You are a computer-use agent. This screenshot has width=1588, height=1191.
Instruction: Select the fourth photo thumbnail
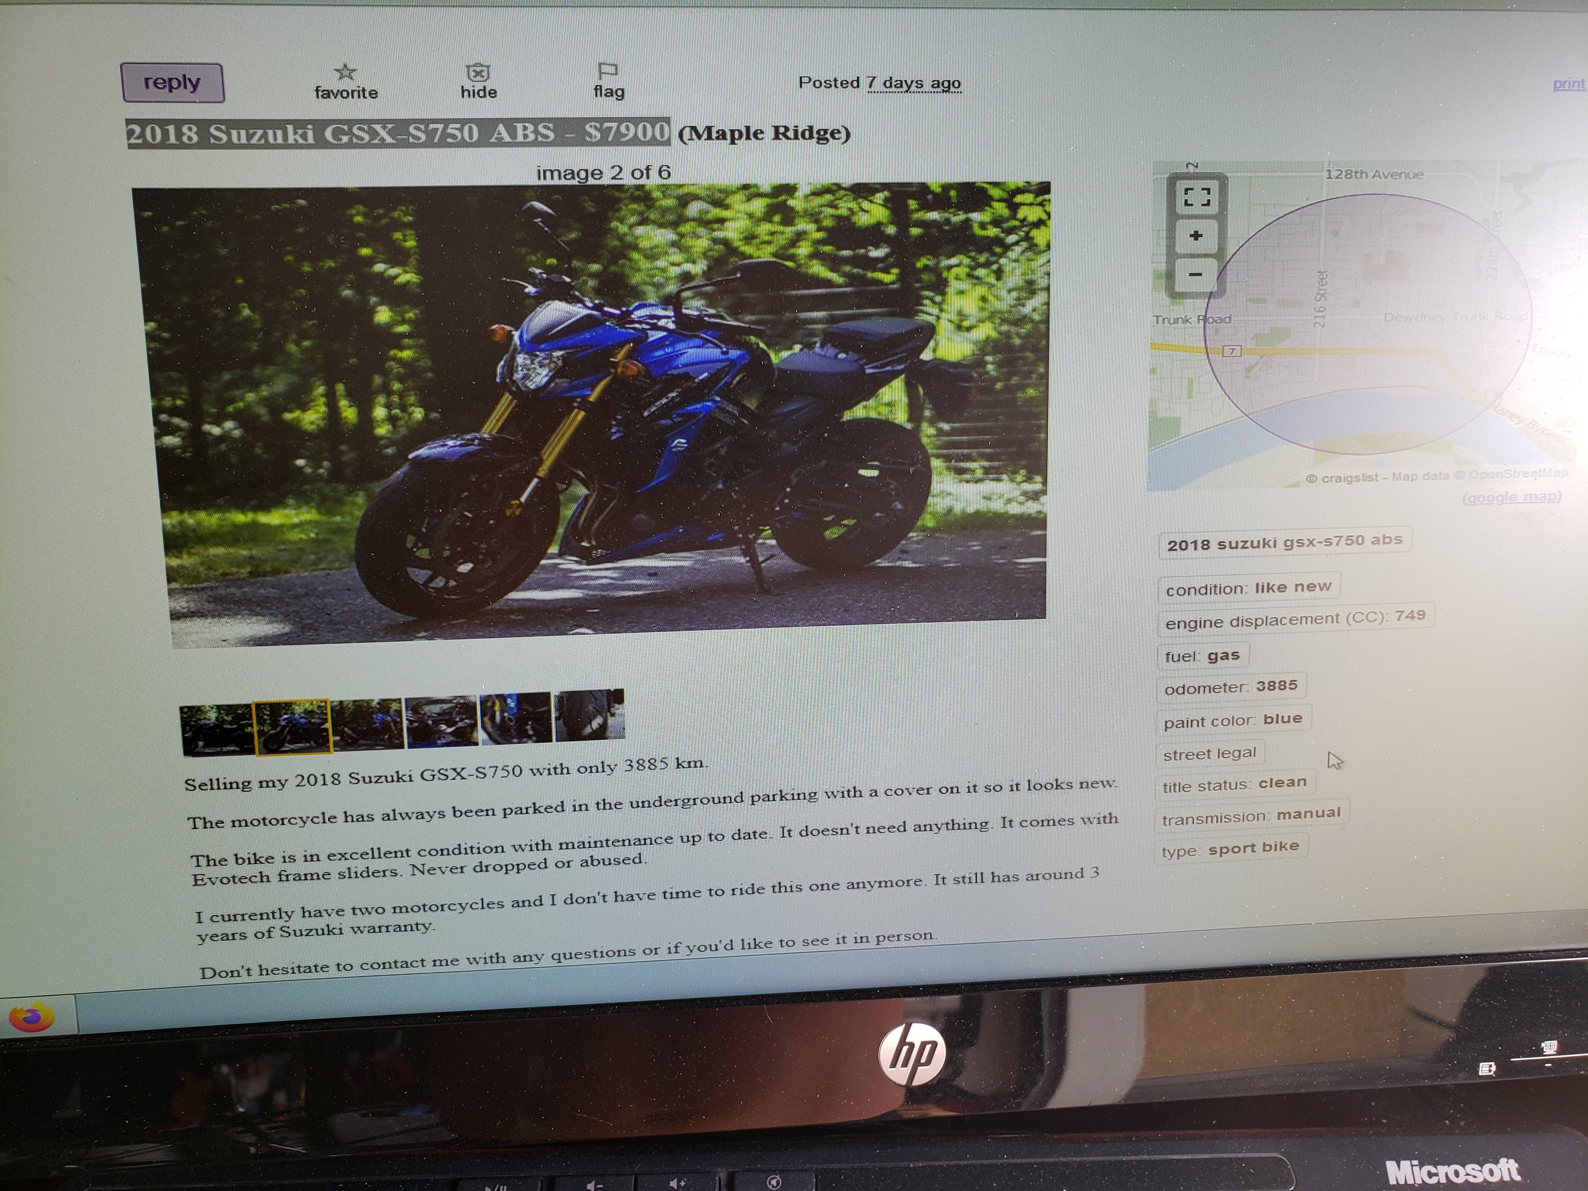pyautogui.click(x=442, y=721)
